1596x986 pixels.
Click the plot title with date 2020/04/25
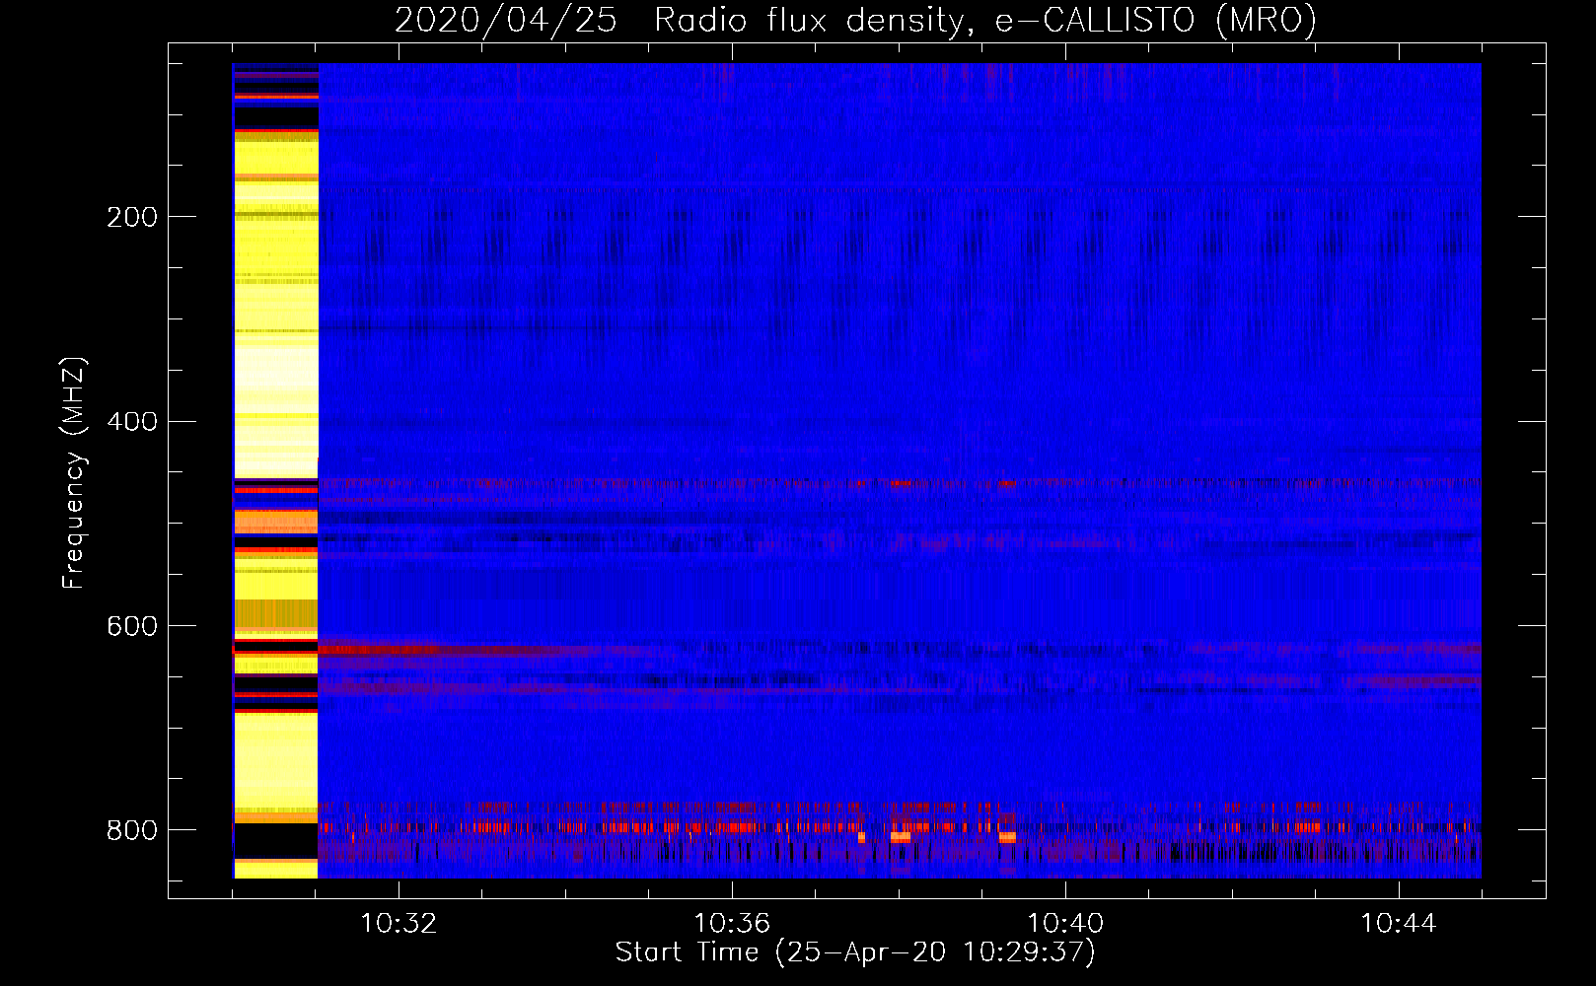[x=855, y=20]
